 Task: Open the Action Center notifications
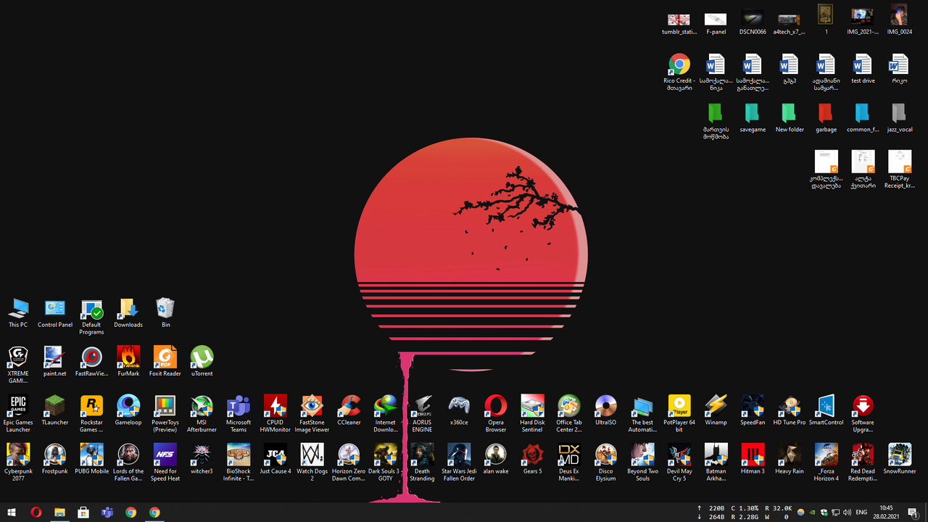click(x=915, y=513)
